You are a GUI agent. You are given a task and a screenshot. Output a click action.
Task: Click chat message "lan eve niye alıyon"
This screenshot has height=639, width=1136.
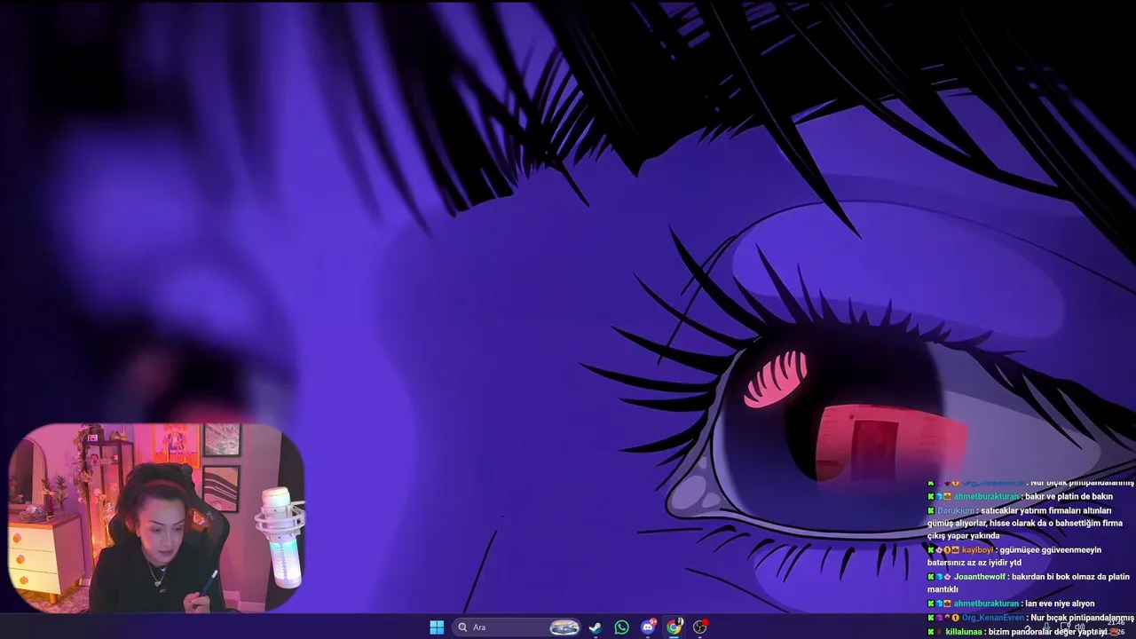1060,603
